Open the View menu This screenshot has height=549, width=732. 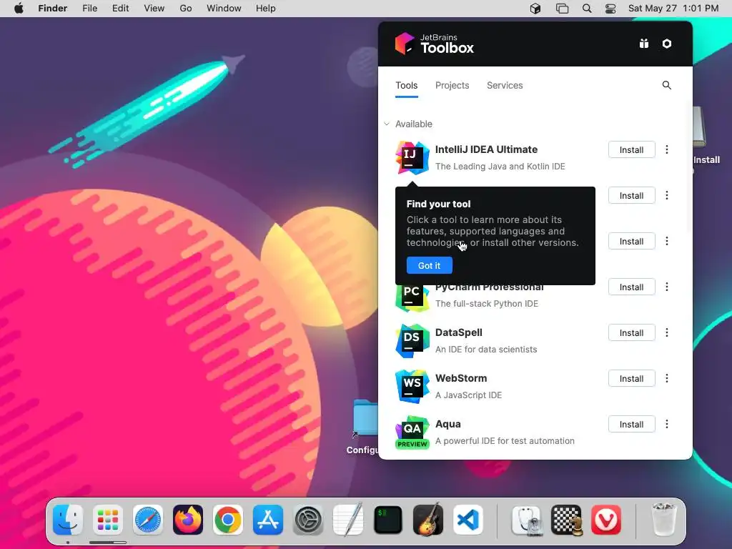point(154,9)
